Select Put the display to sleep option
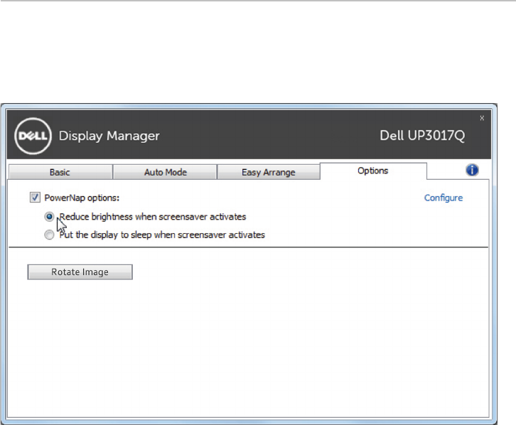This screenshot has width=516, height=425. pos(49,235)
